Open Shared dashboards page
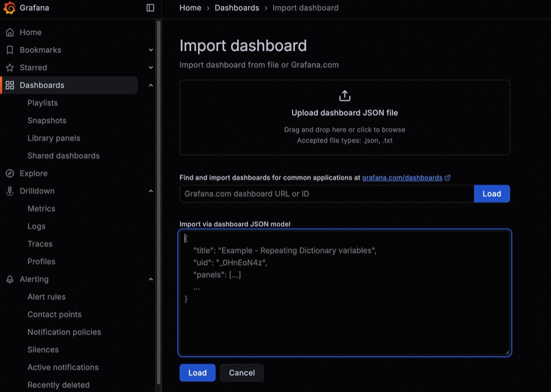 63,155
